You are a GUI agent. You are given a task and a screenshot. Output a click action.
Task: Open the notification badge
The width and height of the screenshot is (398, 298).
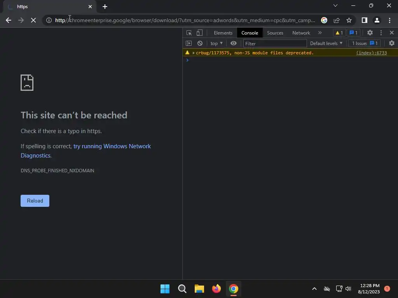[x=387, y=289]
